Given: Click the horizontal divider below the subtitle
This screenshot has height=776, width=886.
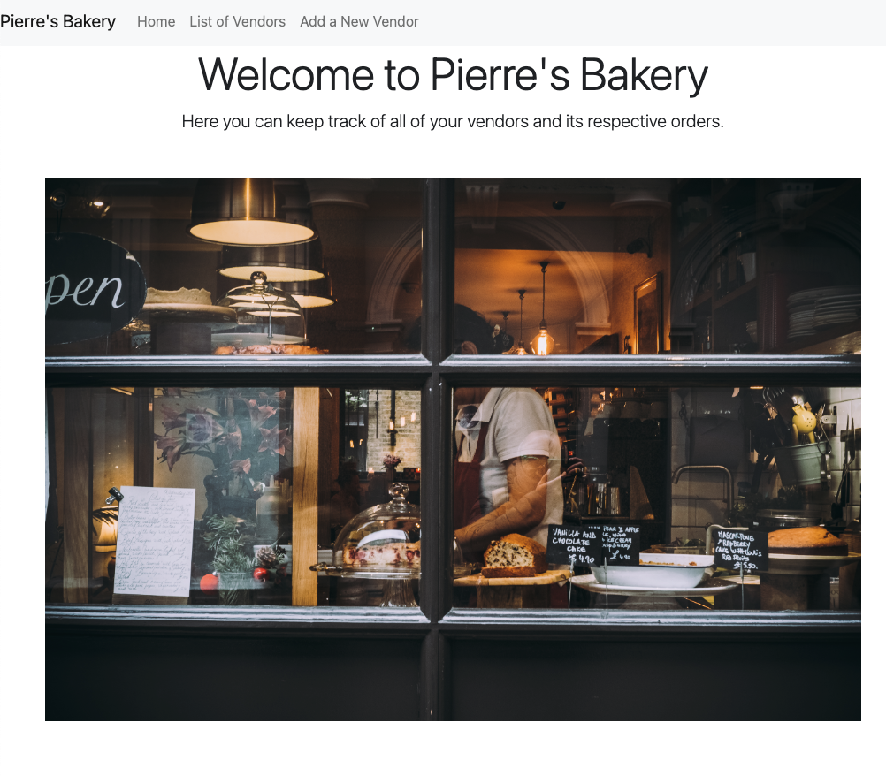Looking at the screenshot, I should [443, 156].
